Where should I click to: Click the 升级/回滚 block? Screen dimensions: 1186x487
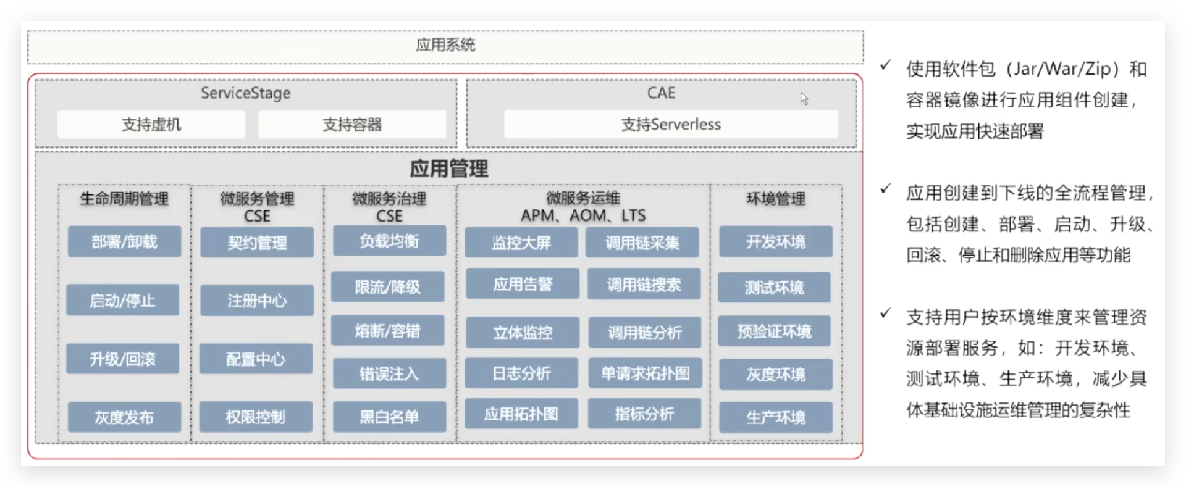click(123, 359)
